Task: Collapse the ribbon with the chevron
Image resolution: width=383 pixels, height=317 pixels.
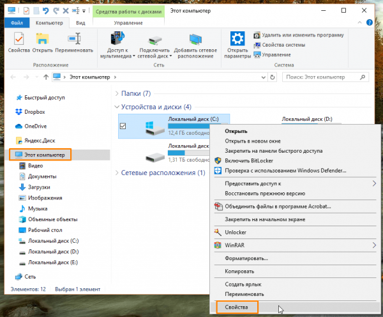Action: (x=359, y=22)
